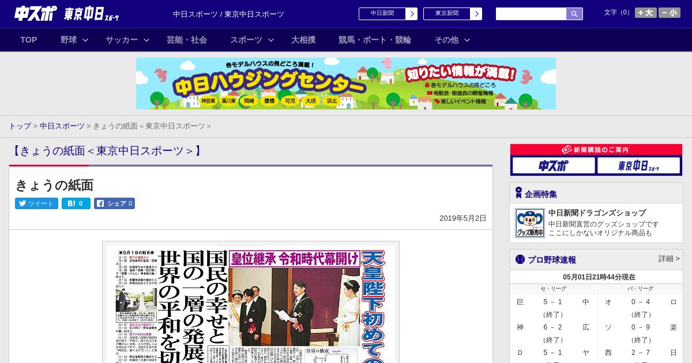The height and width of the screenshot is (363, 692).
Task: Open the 大相撲 menu item
Action: pyautogui.click(x=303, y=40)
